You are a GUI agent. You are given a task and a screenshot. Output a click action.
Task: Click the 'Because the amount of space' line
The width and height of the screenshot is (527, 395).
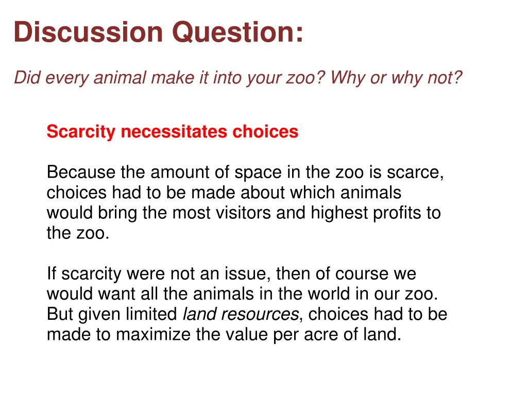pos(245,173)
